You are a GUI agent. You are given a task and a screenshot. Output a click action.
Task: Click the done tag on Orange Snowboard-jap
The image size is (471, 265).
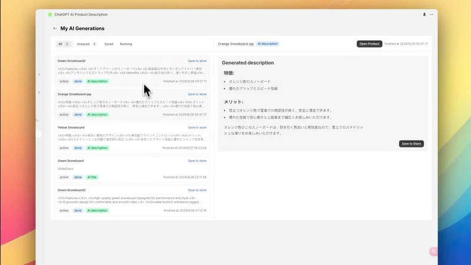tap(78, 115)
